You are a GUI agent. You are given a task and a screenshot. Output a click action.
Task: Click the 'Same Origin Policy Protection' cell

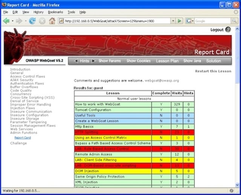(113, 176)
